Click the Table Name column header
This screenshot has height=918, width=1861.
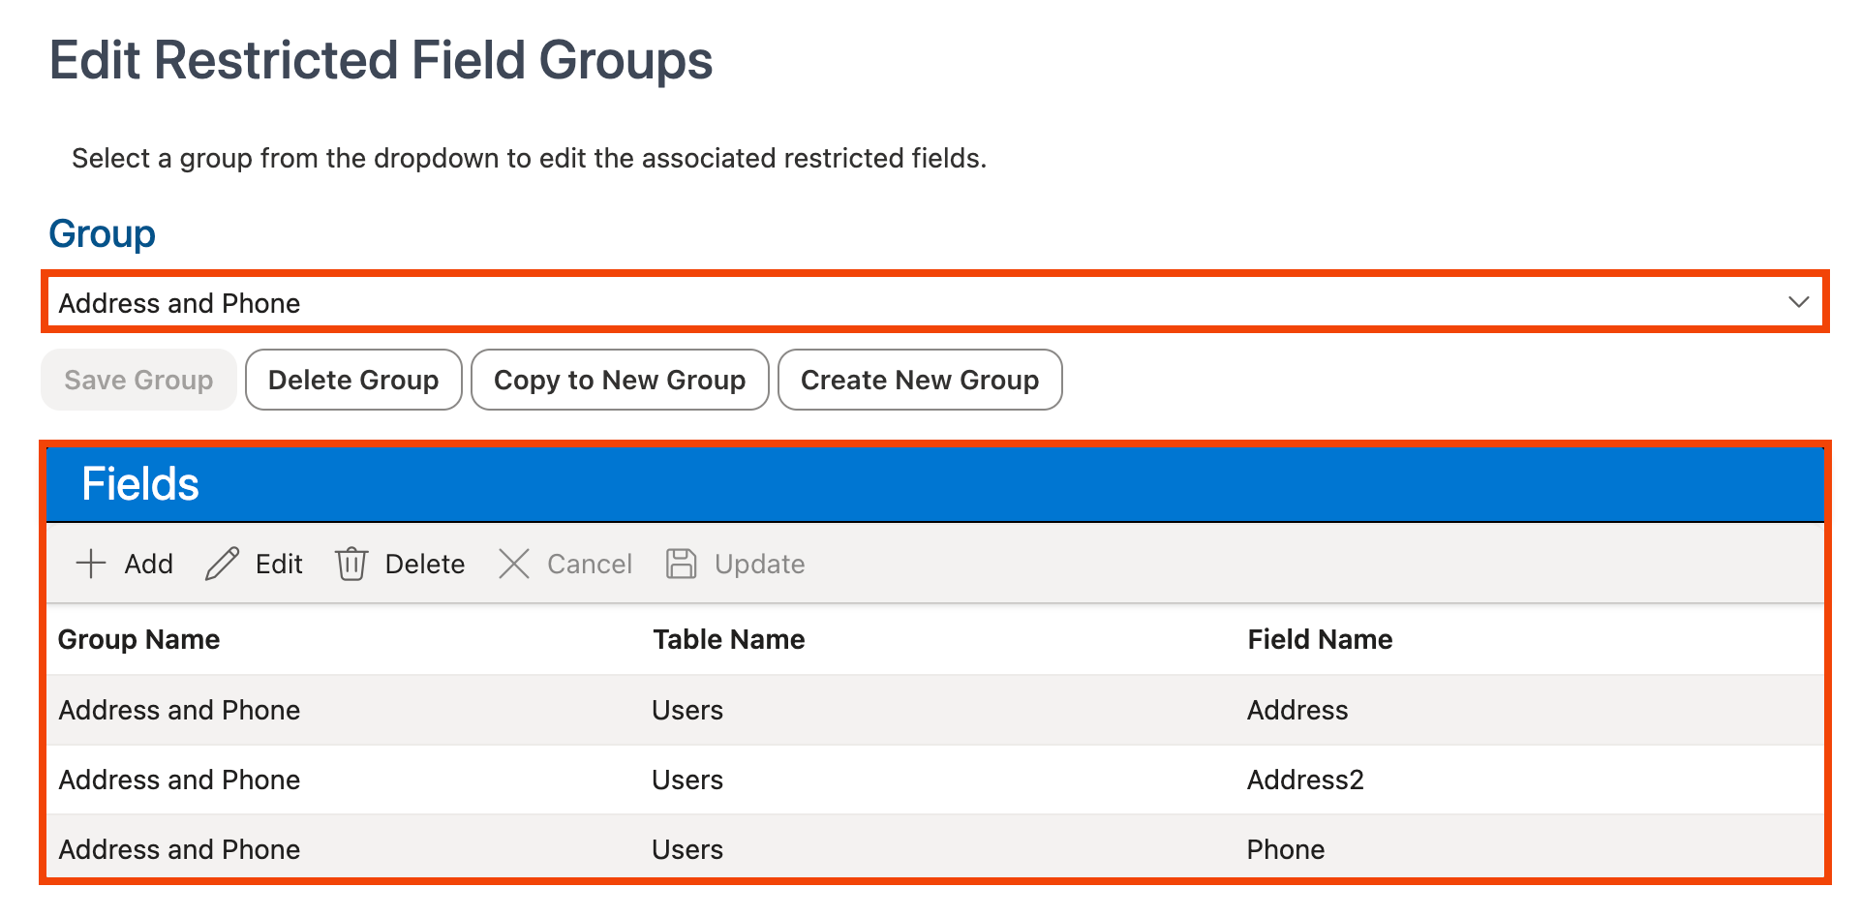point(728,639)
